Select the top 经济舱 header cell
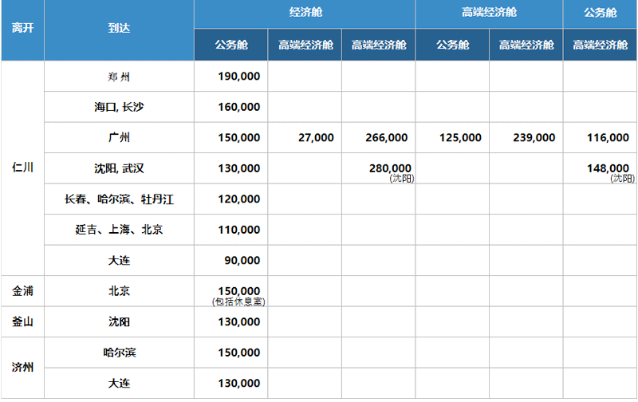This screenshot has height=402, width=638. pos(305,14)
